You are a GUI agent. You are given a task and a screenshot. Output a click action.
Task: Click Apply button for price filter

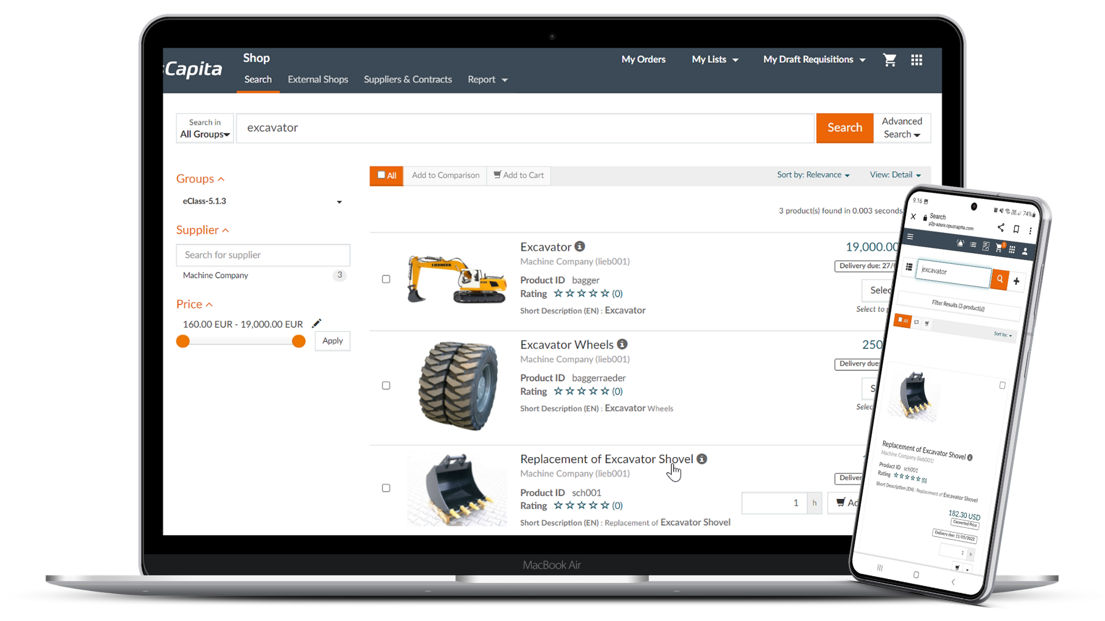tap(333, 341)
